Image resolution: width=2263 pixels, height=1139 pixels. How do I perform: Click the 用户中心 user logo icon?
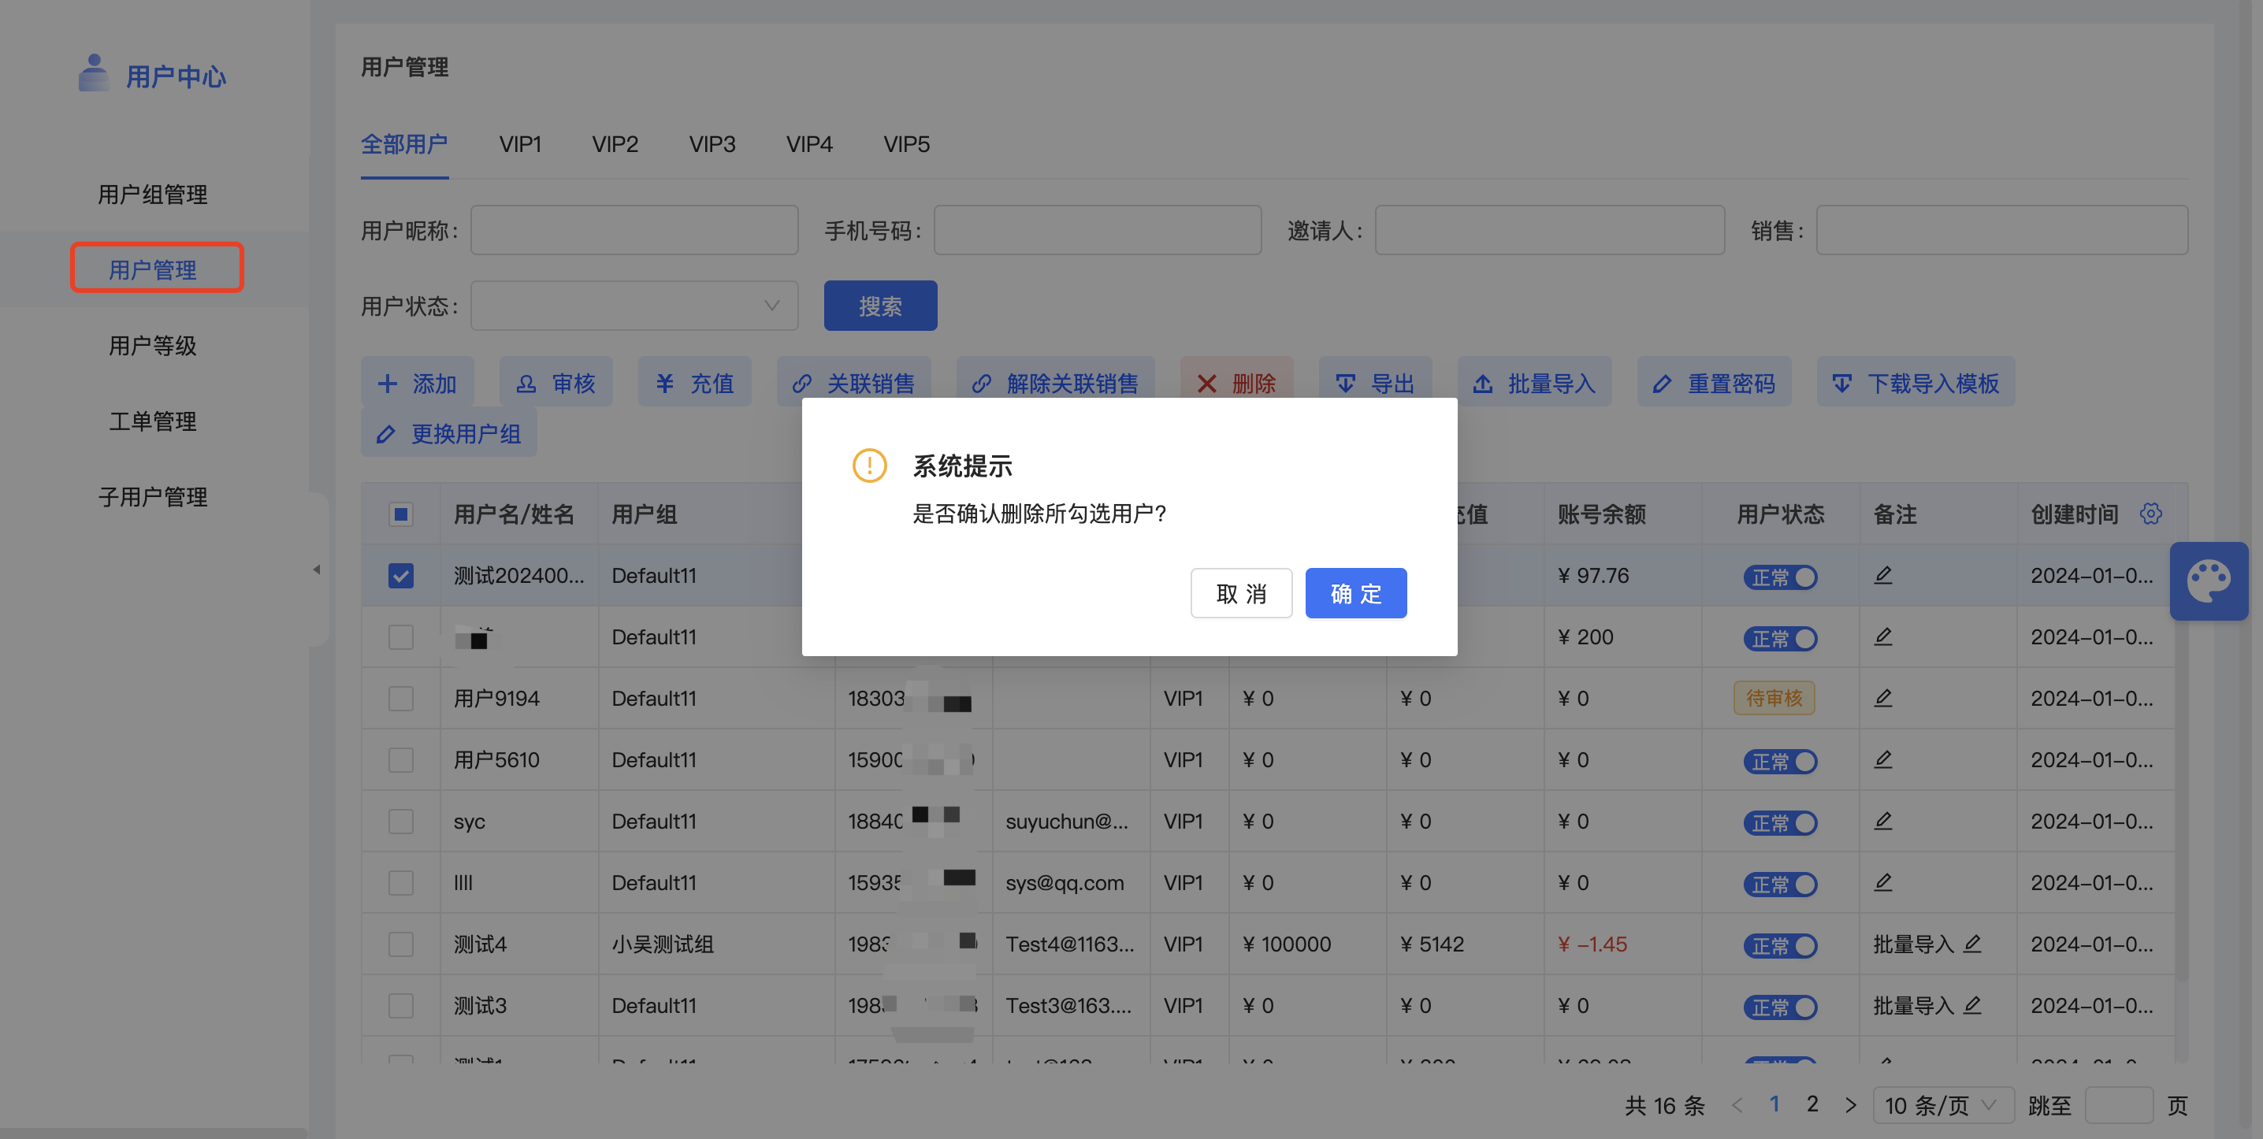(x=93, y=73)
